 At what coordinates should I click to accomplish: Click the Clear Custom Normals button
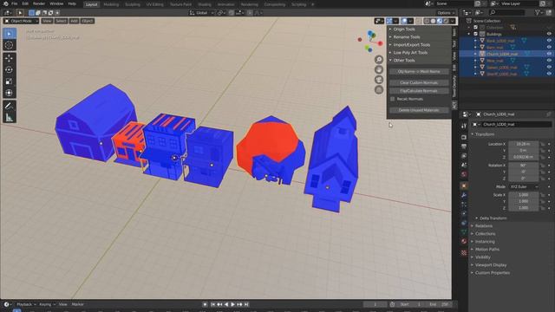tap(419, 83)
